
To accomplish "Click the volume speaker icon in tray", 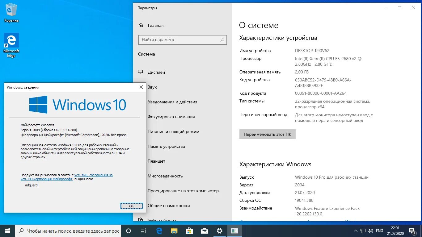I will point(370,231).
